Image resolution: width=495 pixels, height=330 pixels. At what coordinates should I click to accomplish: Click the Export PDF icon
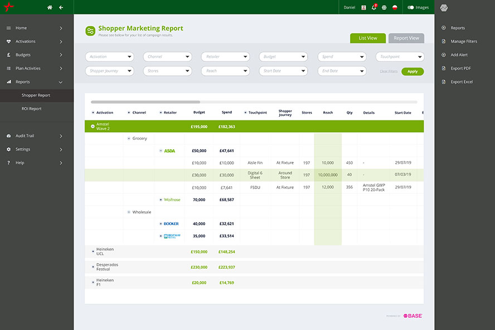pos(444,69)
